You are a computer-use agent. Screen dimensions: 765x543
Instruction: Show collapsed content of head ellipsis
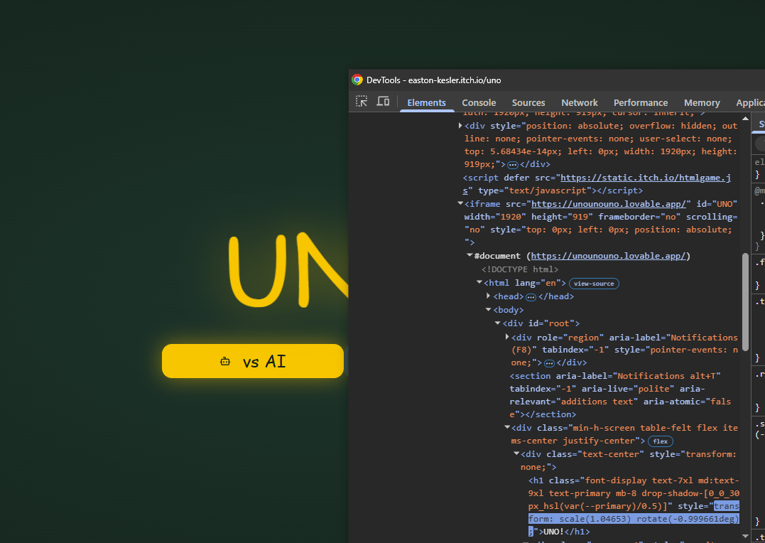pos(531,297)
